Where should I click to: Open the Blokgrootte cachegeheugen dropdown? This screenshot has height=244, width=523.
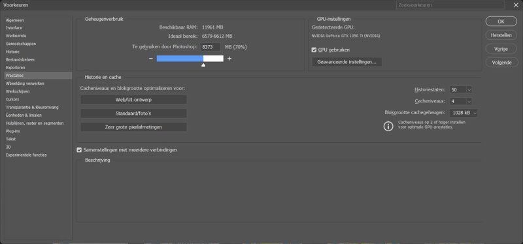pyautogui.click(x=464, y=113)
